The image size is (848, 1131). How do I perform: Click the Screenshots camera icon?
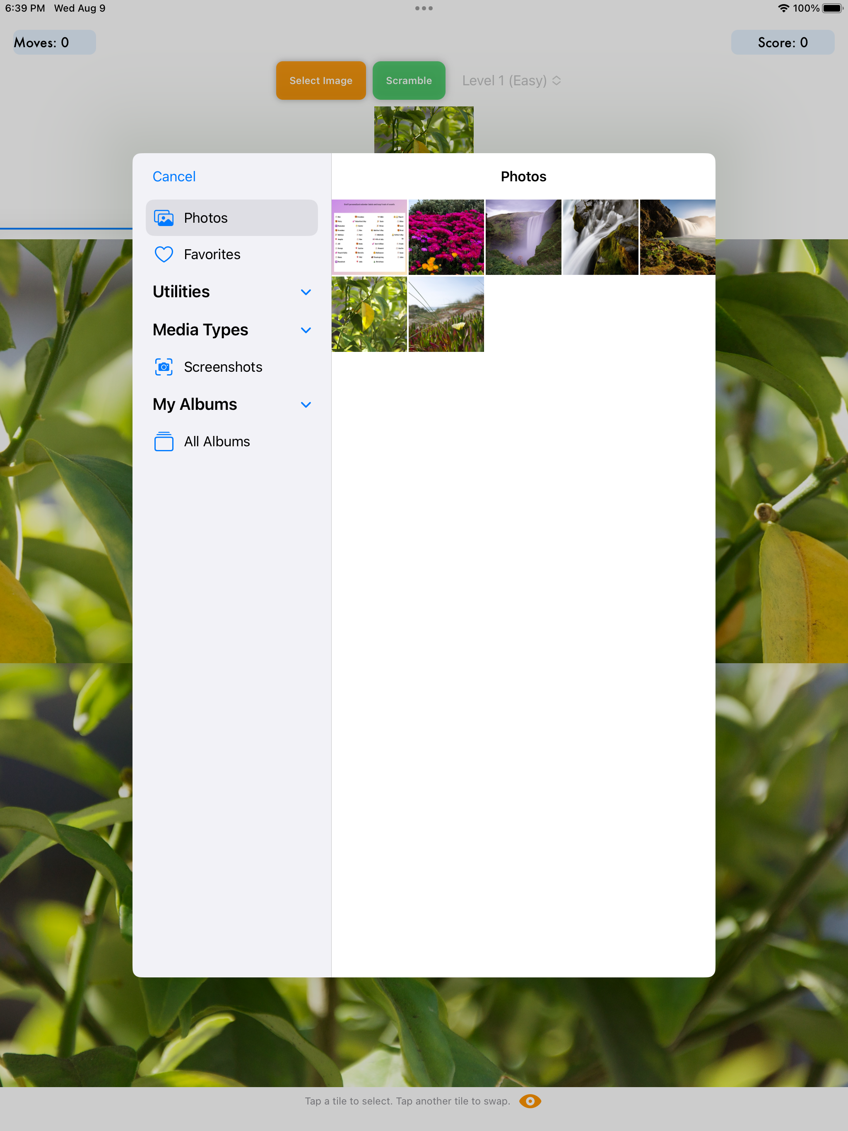pos(164,367)
